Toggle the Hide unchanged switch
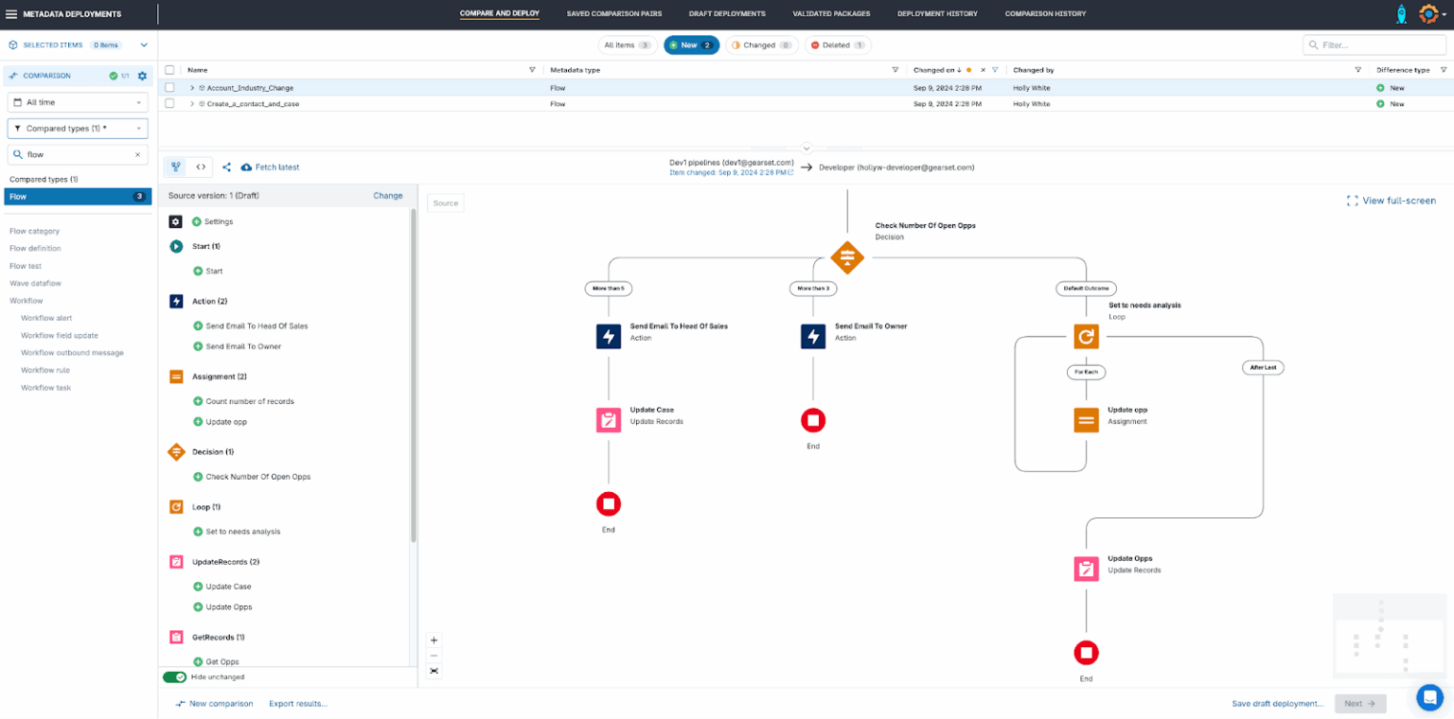Viewport: 1454px width, 719px height. click(174, 676)
